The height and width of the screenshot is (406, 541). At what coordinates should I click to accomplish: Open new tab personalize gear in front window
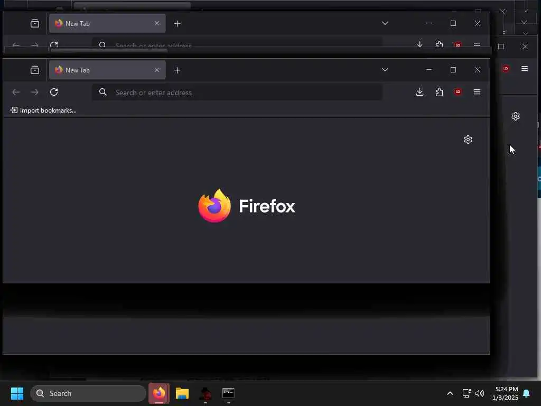(x=468, y=140)
